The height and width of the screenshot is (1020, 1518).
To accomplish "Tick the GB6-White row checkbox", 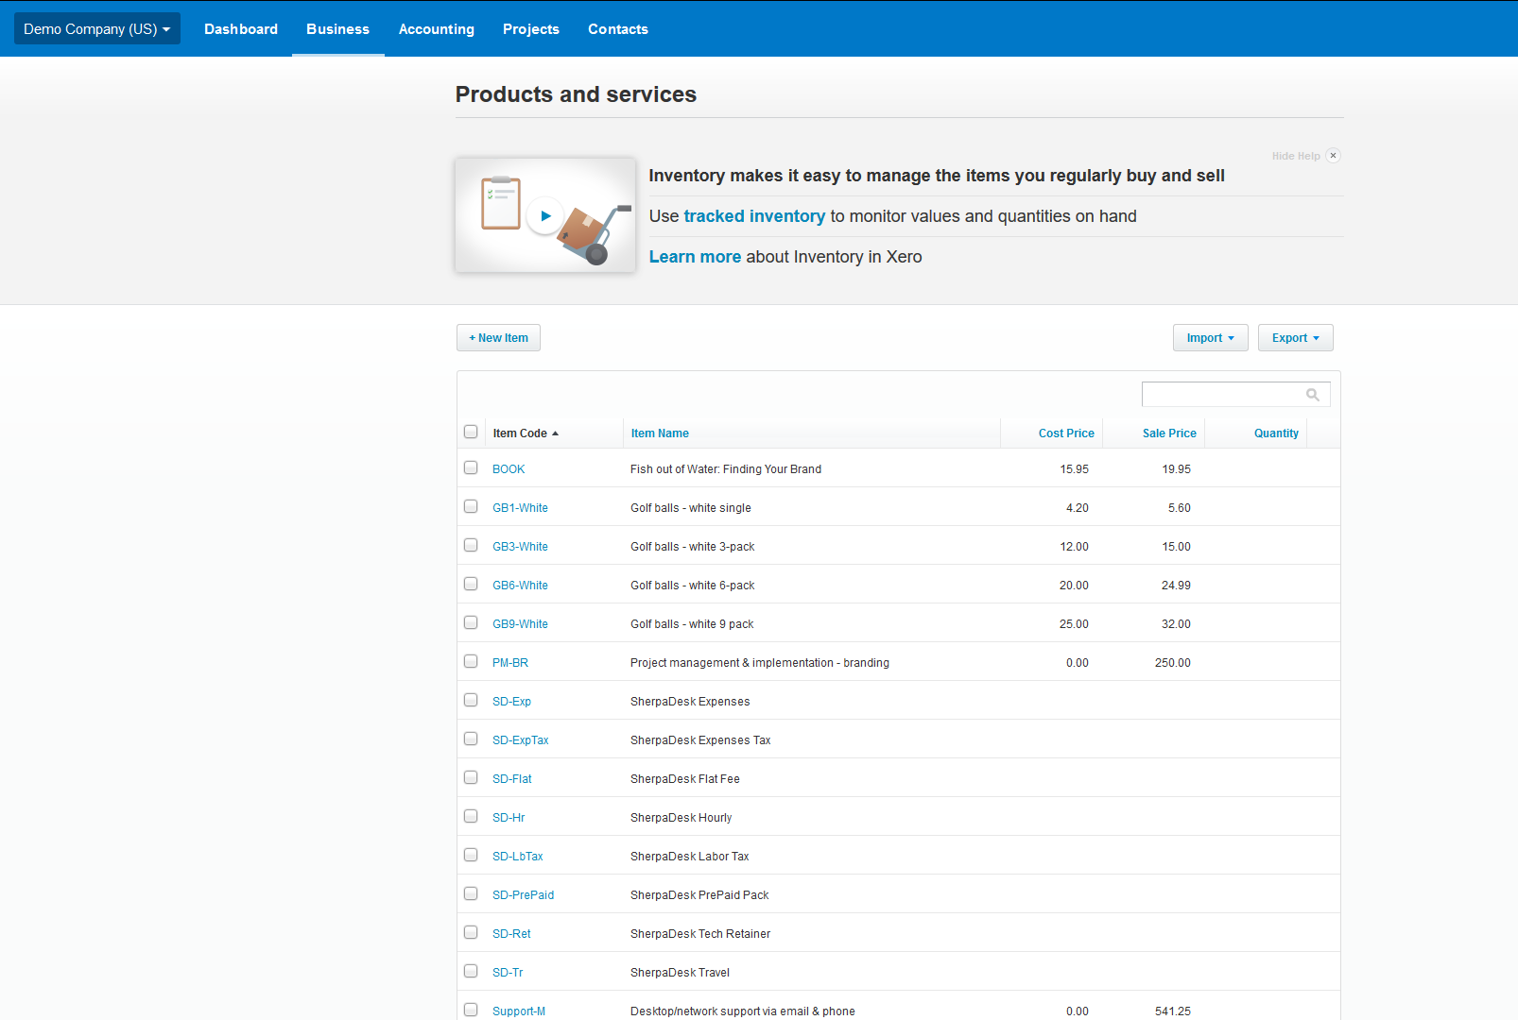I will click(471, 584).
